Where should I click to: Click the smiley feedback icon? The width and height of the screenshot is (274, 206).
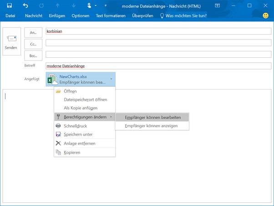[x=265, y=15]
